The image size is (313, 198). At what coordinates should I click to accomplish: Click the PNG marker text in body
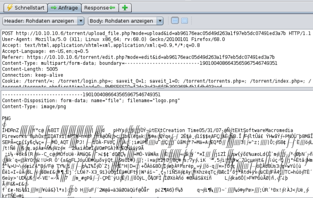point(7,117)
